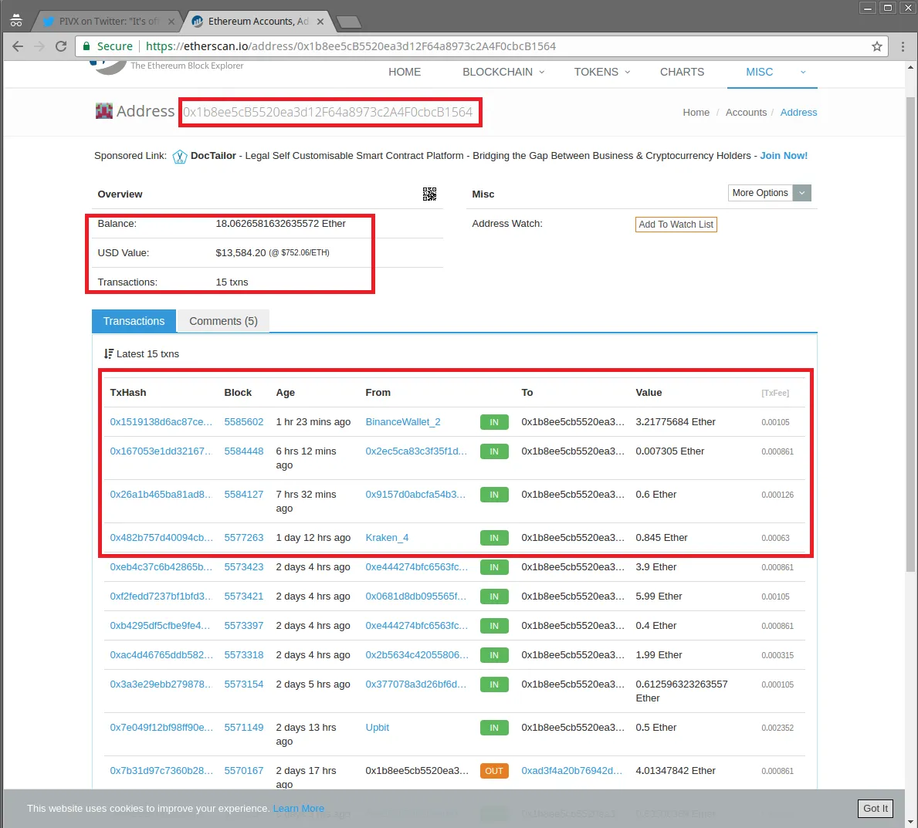918x828 pixels.
Task: Open block 5584448
Action: [243, 451]
